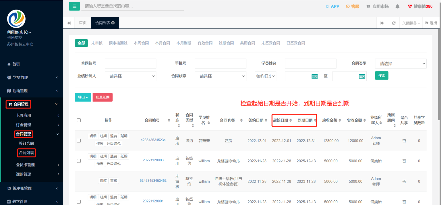Open the 签约日期 date-type dropdown
Viewport: 441px width, 205px height.
click(266, 76)
